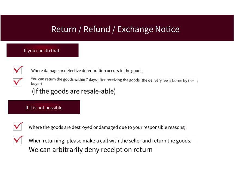Select the "If it is not possible" header
234x174 pixels.
[44, 107]
